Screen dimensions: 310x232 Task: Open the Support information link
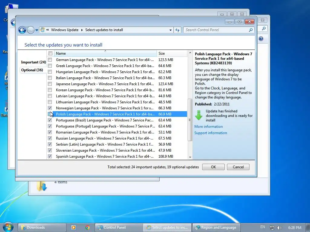211,133
